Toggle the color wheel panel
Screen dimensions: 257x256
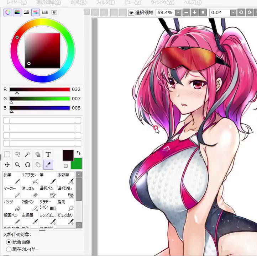tap(8, 12)
